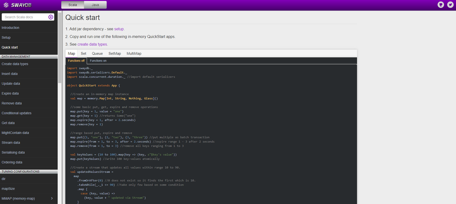Follow the setup link
456x204 pixels.
pos(119,29)
